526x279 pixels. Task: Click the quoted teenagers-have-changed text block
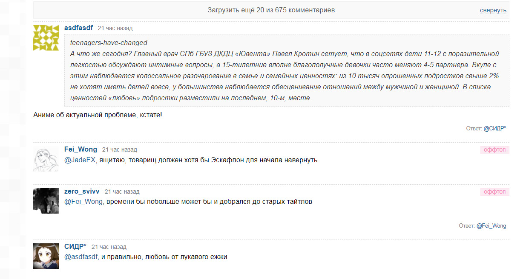tap(286, 70)
